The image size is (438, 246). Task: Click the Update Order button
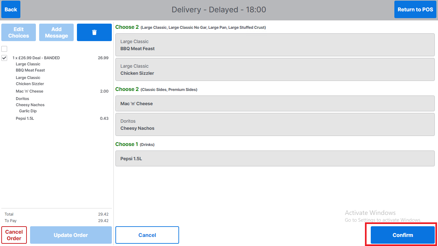click(71, 235)
